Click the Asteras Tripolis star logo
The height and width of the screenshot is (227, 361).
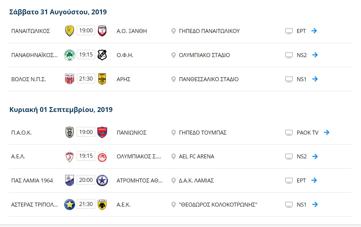69,204
